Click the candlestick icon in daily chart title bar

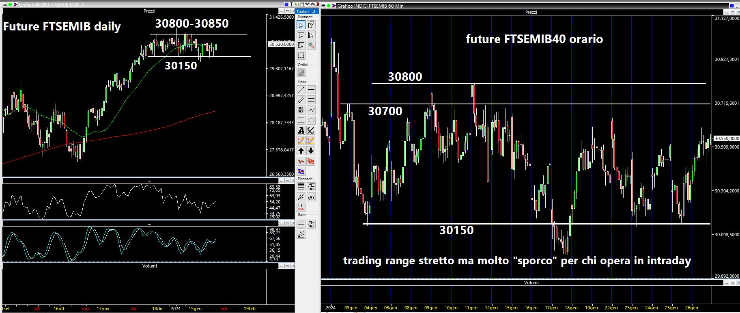point(297,4)
